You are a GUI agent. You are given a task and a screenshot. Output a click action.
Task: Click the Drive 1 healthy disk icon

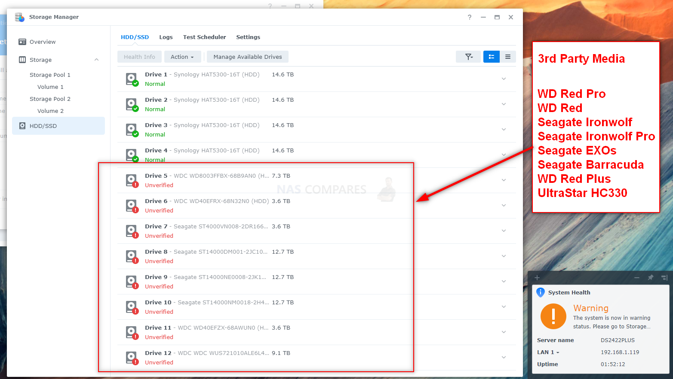132,79
